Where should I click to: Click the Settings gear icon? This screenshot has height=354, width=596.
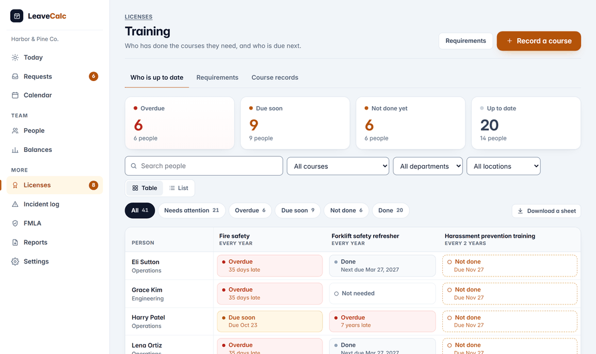15,262
